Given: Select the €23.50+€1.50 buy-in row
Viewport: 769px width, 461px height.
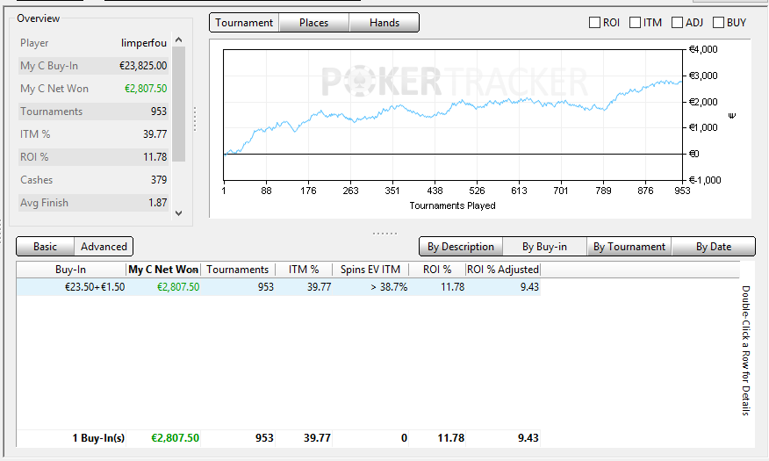Looking at the screenshot, I should [x=278, y=287].
